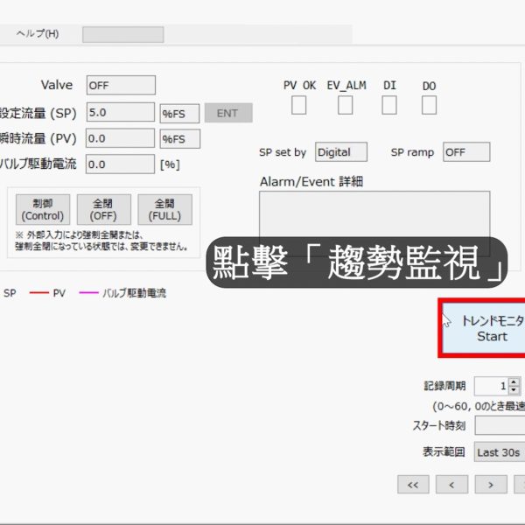This screenshot has width=525, height=525.
Task: Click the SP set by Digital field
Action: click(x=341, y=152)
